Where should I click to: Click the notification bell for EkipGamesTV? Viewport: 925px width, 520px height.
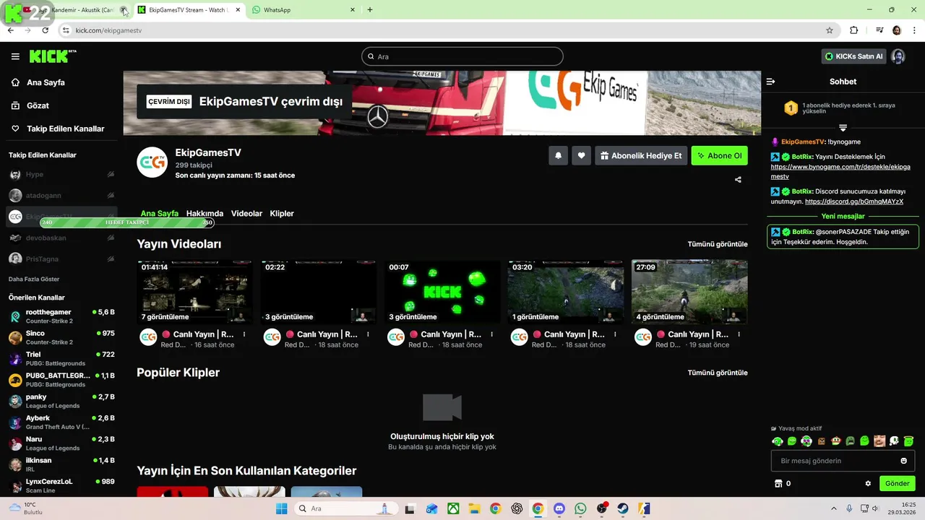point(558,155)
